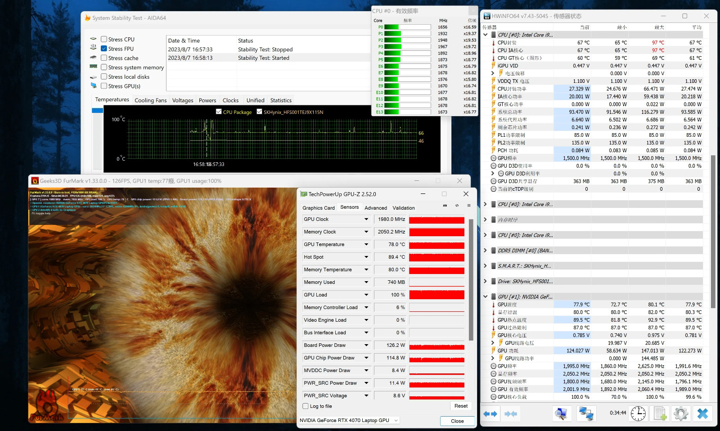Tick Stress system memory checkbox
Screen dimensions: 720x431
104,67
